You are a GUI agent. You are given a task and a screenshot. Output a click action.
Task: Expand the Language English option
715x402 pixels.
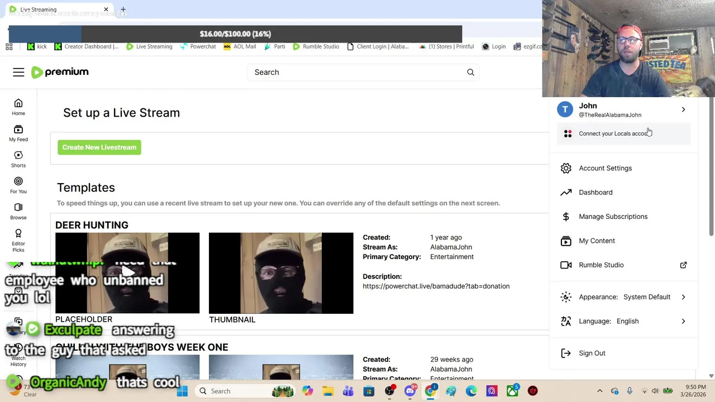624,321
